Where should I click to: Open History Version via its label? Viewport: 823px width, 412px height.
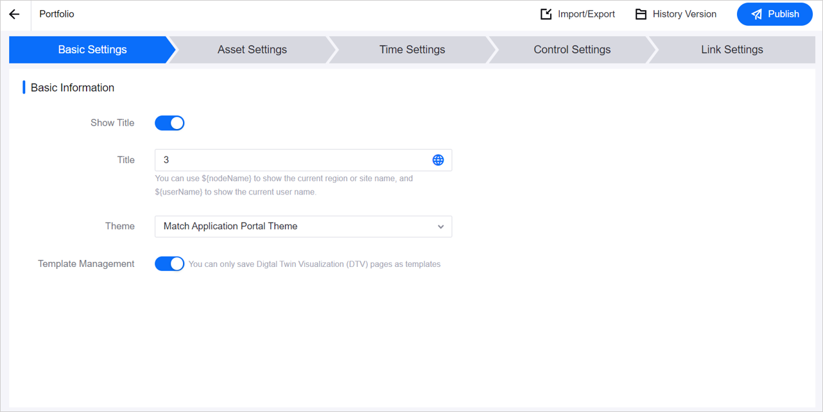684,14
